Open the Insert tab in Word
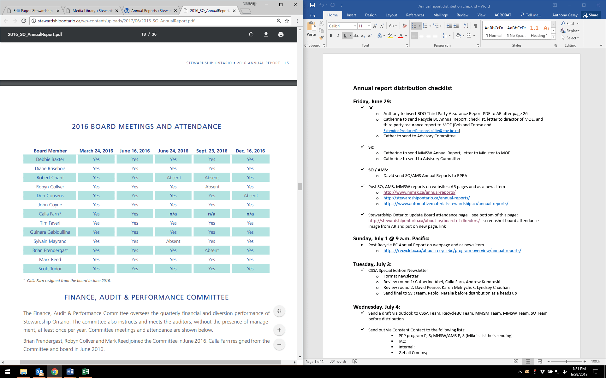This screenshot has width=606, height=378. [x=351, y=15]
